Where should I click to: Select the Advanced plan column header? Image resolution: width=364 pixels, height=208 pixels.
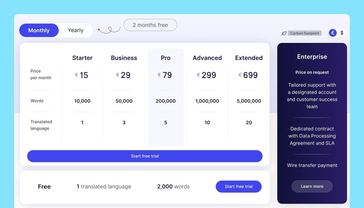(x=207, y=58)
